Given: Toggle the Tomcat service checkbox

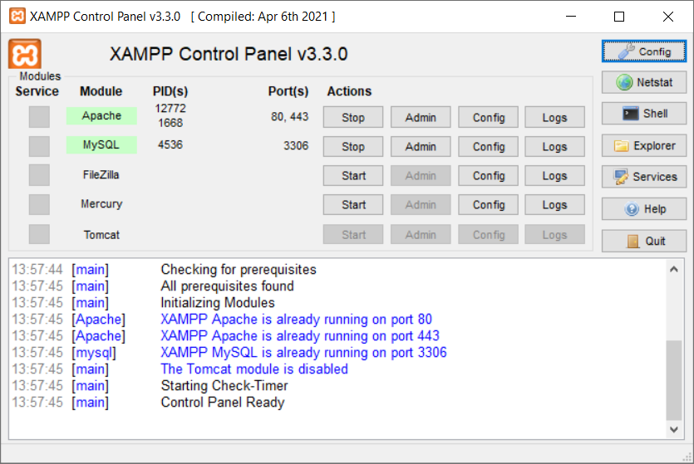Looking at the screenshot, I should click(x=39, y=234).
